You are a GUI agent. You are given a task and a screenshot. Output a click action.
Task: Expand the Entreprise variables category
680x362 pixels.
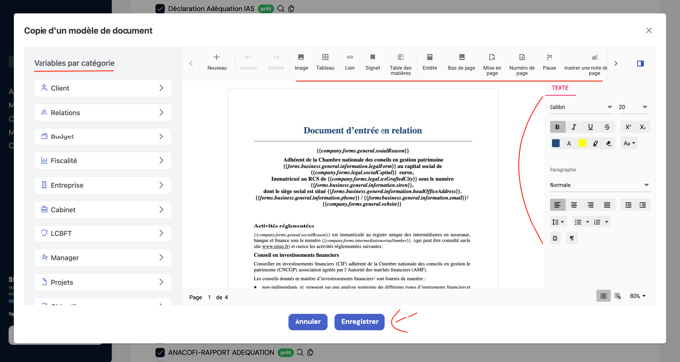point(103,185)
